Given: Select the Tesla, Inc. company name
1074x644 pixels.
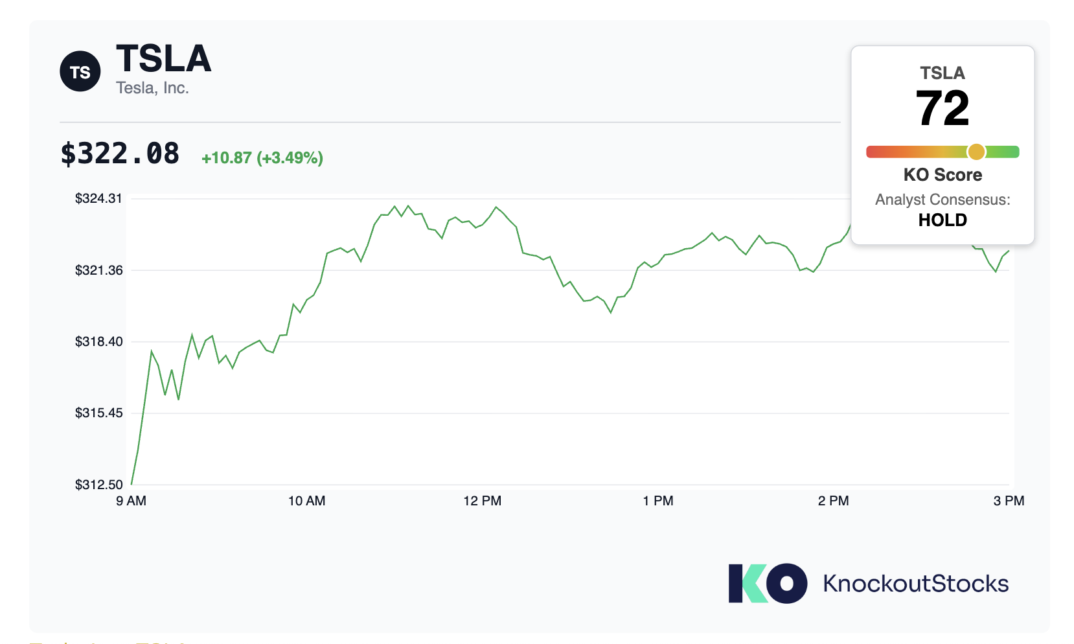Looking at the screenshot, I should 152,88.
